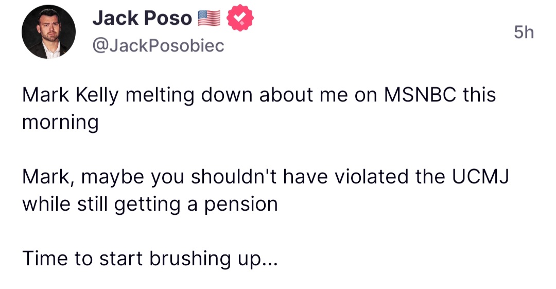Click the word pension in the post
The image size is (556, 289).
(241, 204)
